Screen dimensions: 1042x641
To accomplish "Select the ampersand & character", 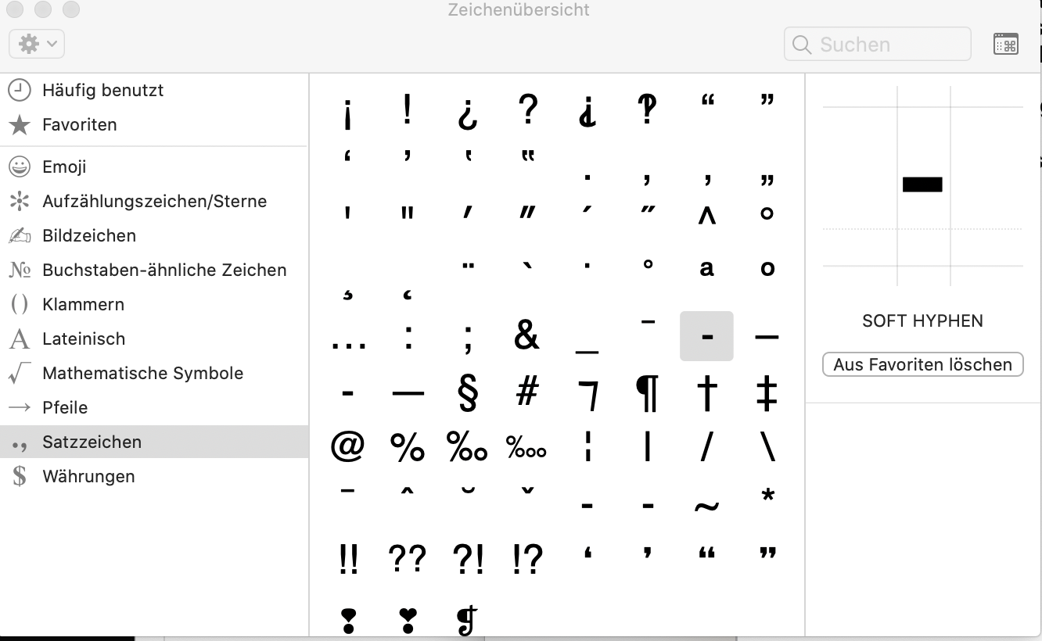I will pyautogui.click(x=527, y=335).
